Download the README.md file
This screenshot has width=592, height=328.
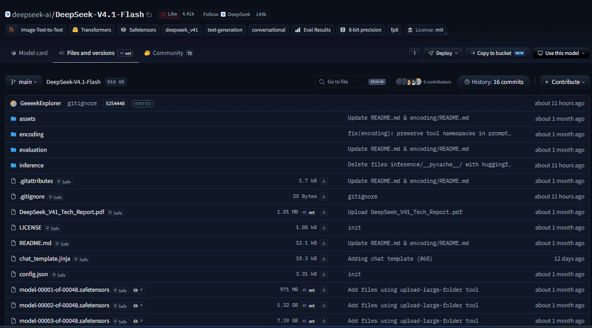click(323, 243)
